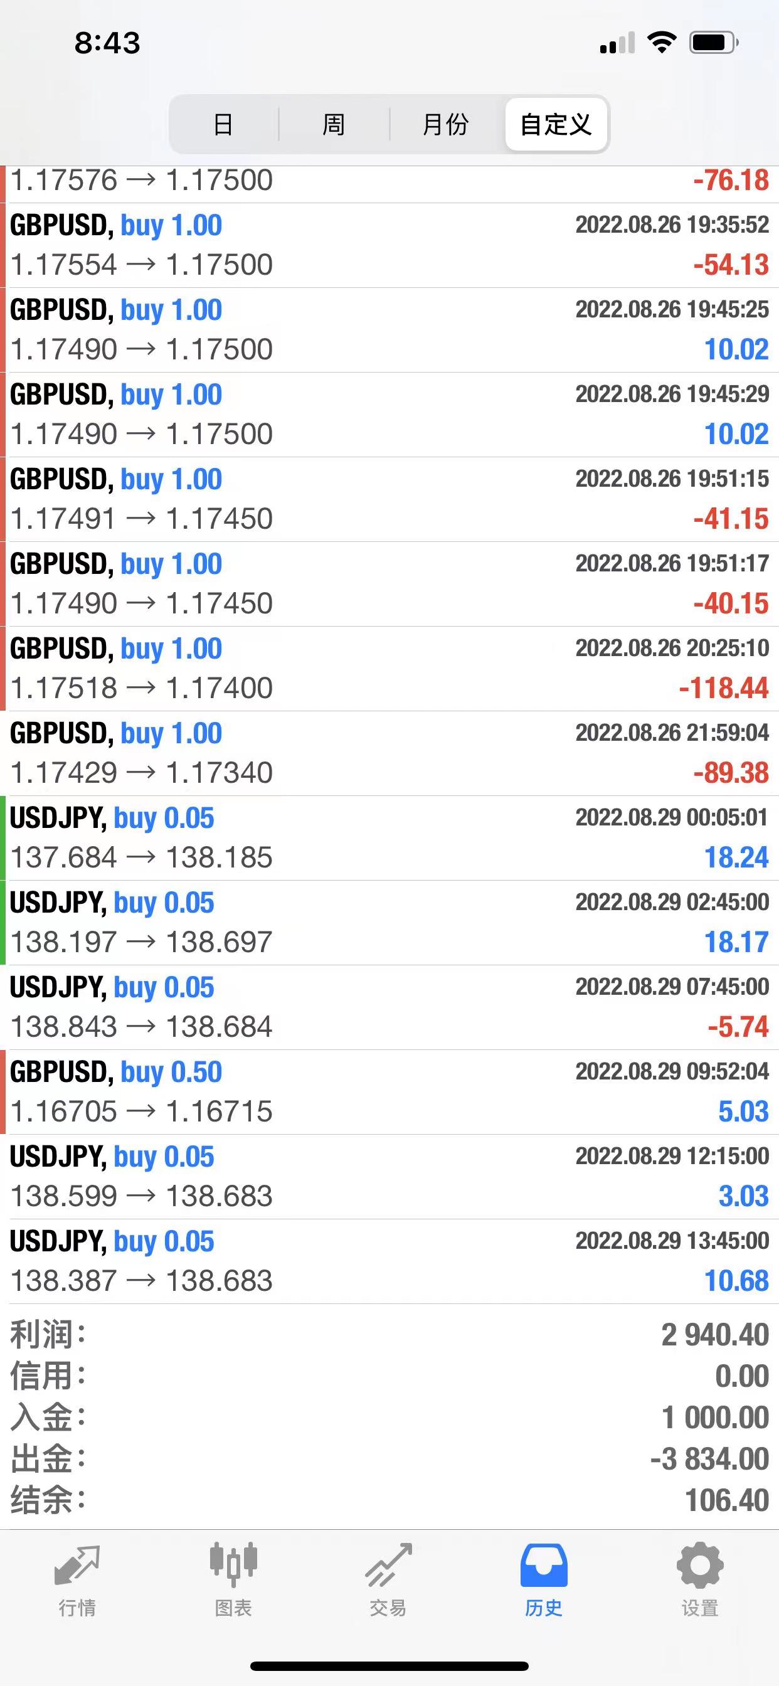Viewport: 779px width, 1686px height.
Task: Select the 月份 month filter
Action: pyautogui.click(x=446, y=124)
